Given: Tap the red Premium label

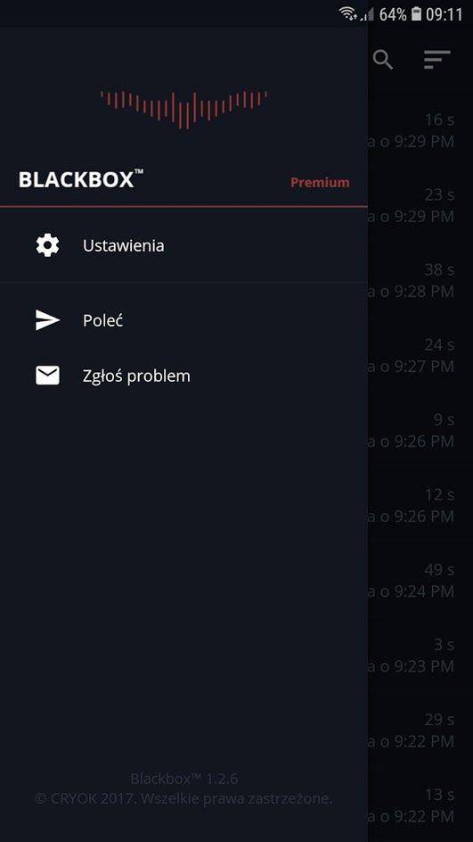Looking at the screenshot, I should (x=320, y=183).
